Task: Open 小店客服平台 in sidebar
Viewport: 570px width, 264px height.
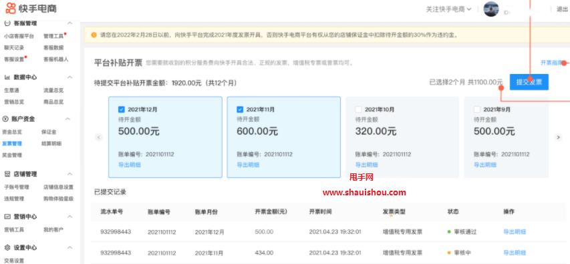Action: pos(19,36)
